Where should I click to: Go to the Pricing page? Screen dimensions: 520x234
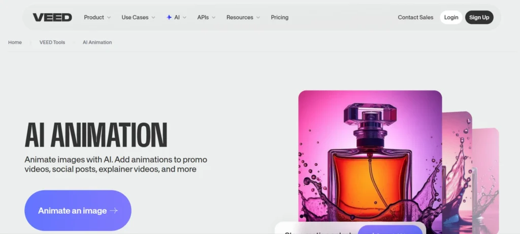pos(280,18)
